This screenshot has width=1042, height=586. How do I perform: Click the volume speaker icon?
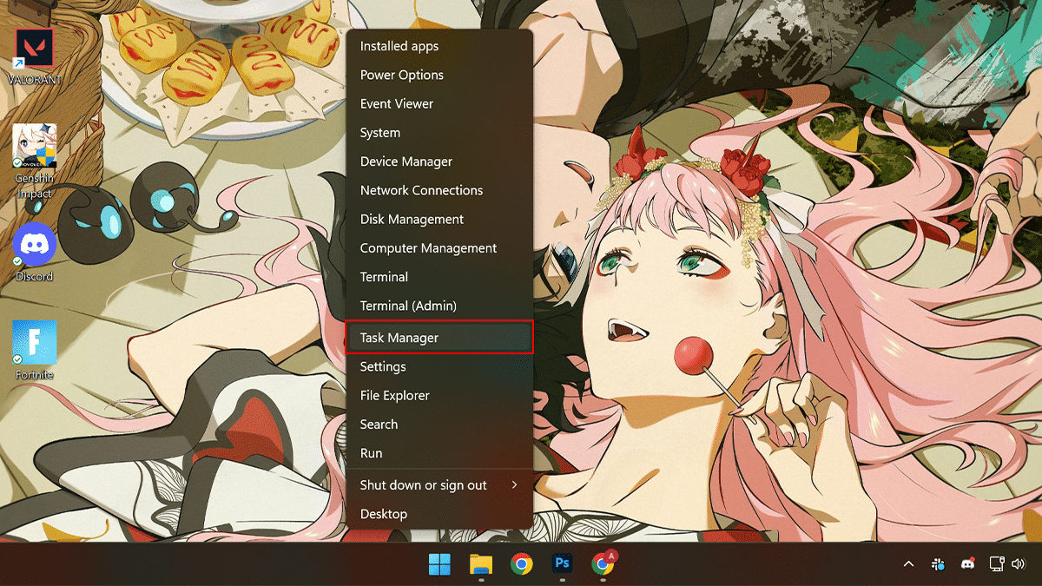pos(1020,564)
